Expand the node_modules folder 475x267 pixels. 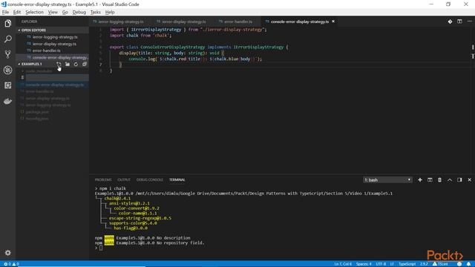[x=39, y=71]
